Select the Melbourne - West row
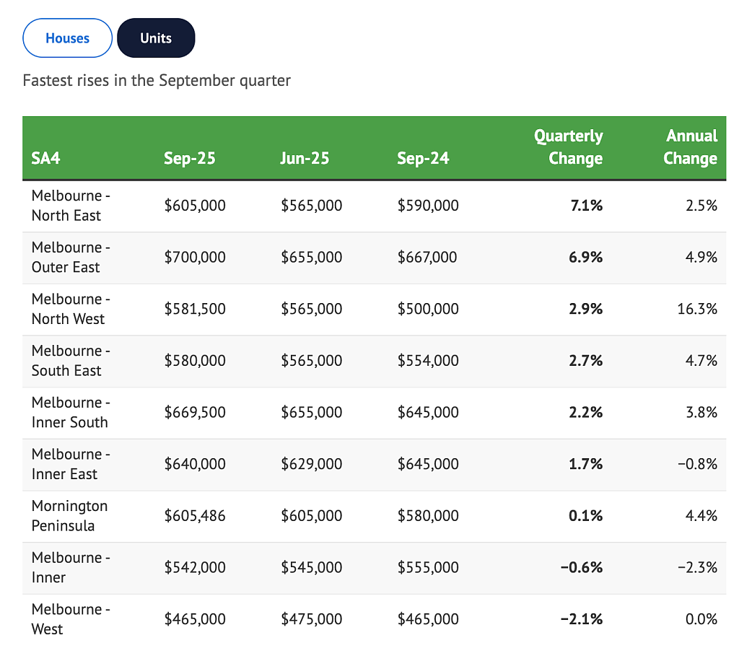The image size is (739, 648). click(375, 620)
